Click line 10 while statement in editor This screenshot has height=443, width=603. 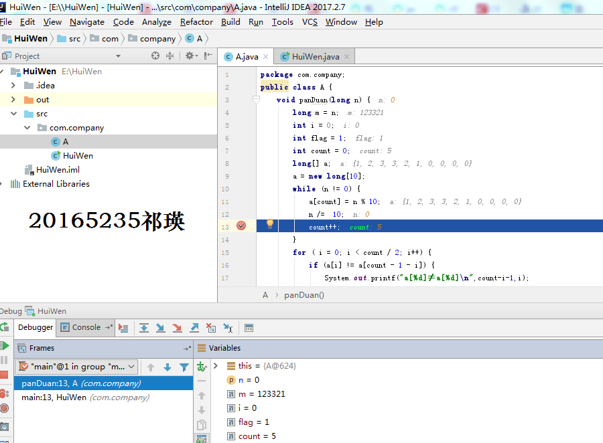pyautogui.click(x=326, y=189)
